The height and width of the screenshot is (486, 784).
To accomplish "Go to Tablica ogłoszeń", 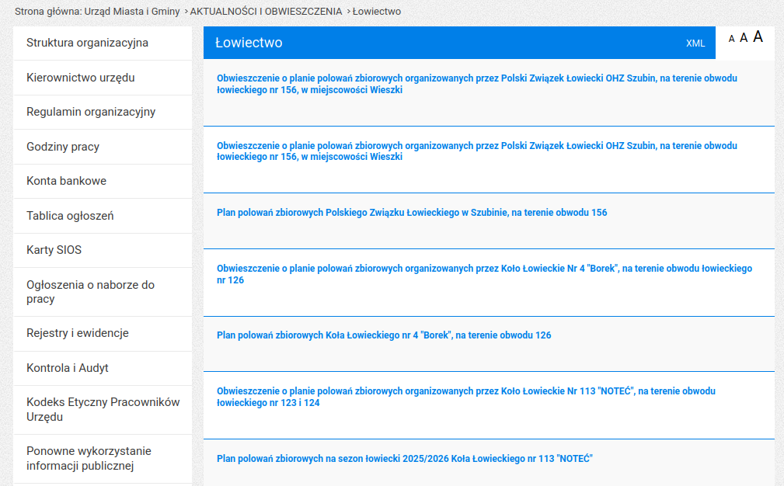I will click(x=70, y=216).
